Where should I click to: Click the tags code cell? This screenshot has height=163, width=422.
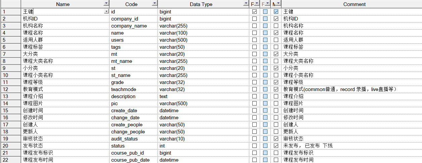pyautogui.click(x=134, y=47)
